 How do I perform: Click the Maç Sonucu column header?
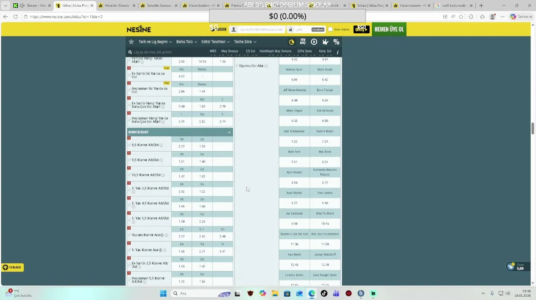[229, 51]
